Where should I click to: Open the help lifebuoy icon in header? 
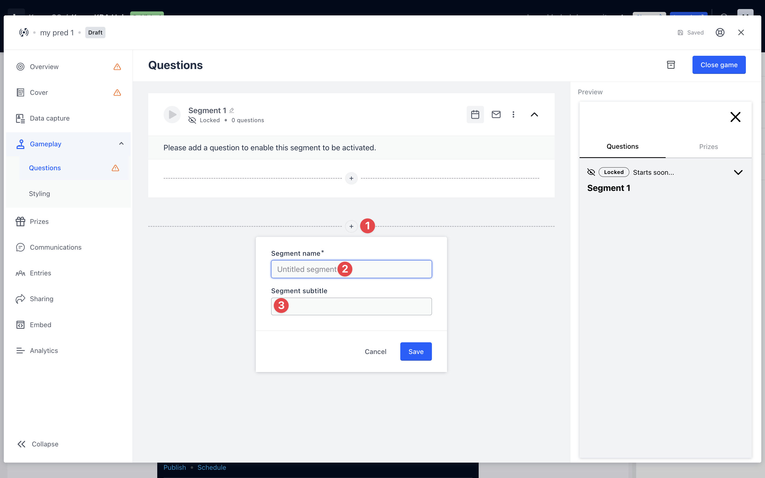pyautogui.click(x=720, y=33)
